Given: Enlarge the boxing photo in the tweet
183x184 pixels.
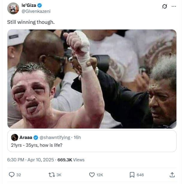Looking at the screenshot, I should tap(92, 79).
